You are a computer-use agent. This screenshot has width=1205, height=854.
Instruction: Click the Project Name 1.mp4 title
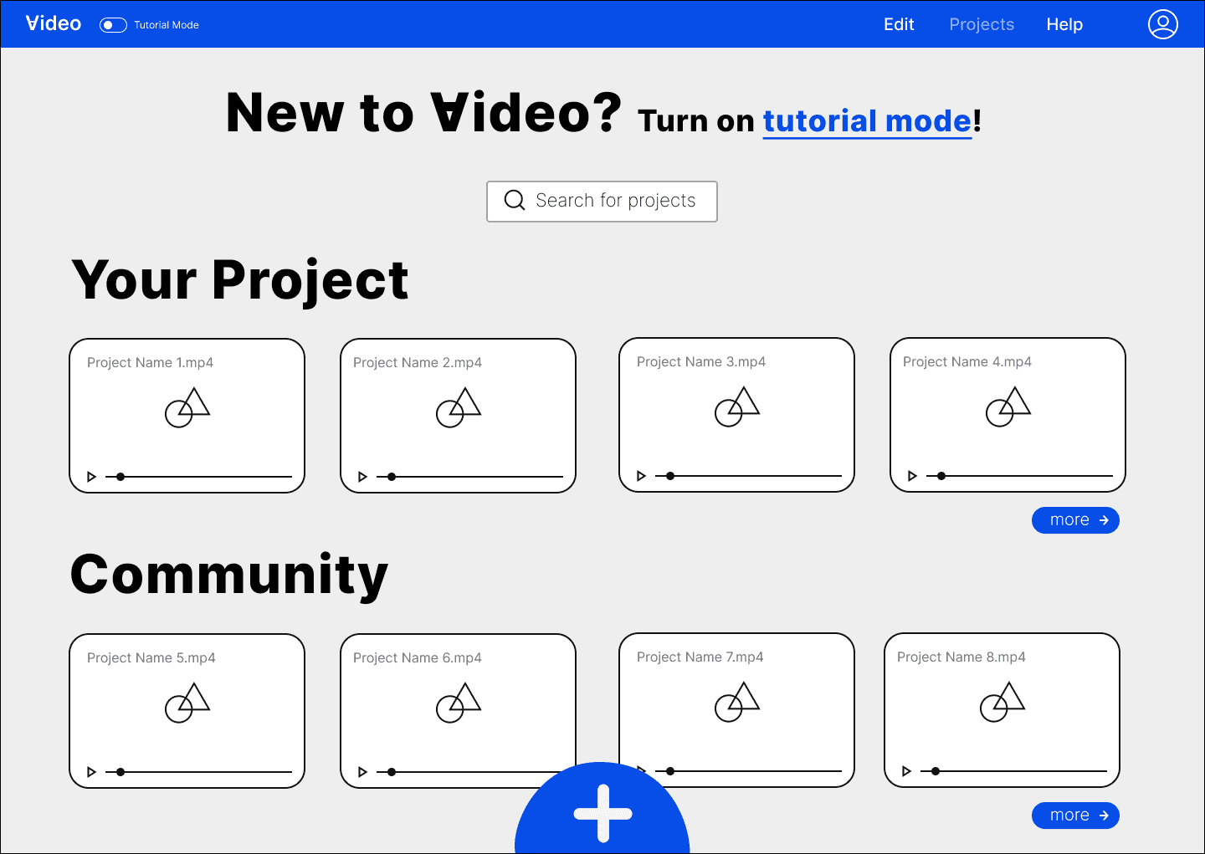pos(150,363)
